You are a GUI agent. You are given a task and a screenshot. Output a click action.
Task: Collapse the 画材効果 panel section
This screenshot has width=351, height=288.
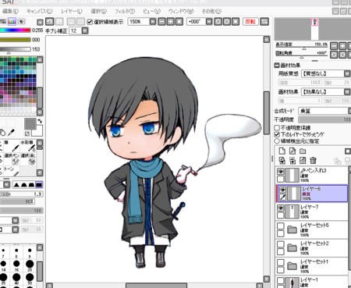coord(277,66)
